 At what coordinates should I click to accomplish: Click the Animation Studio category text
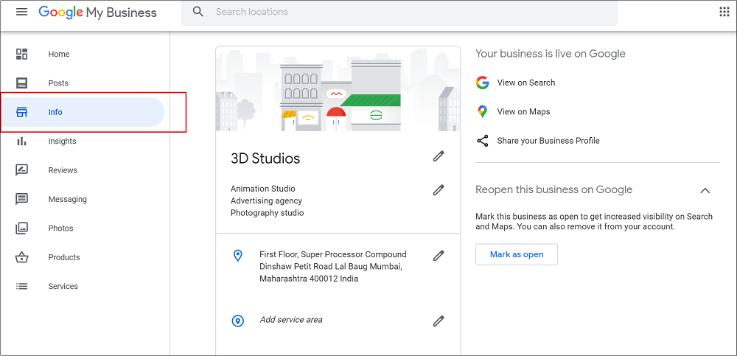tap(263, 189)
